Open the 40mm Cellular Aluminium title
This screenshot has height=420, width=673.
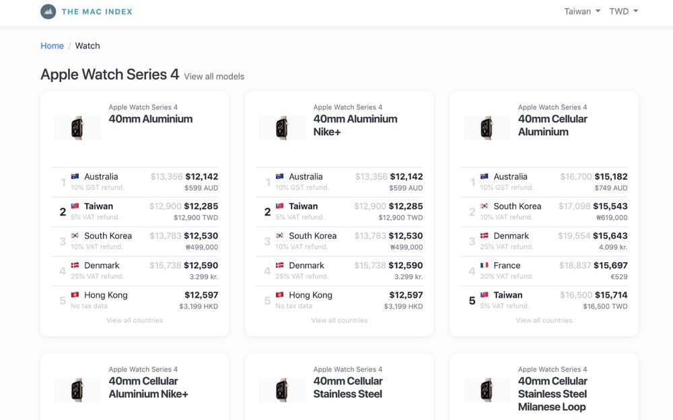(553, 126)
